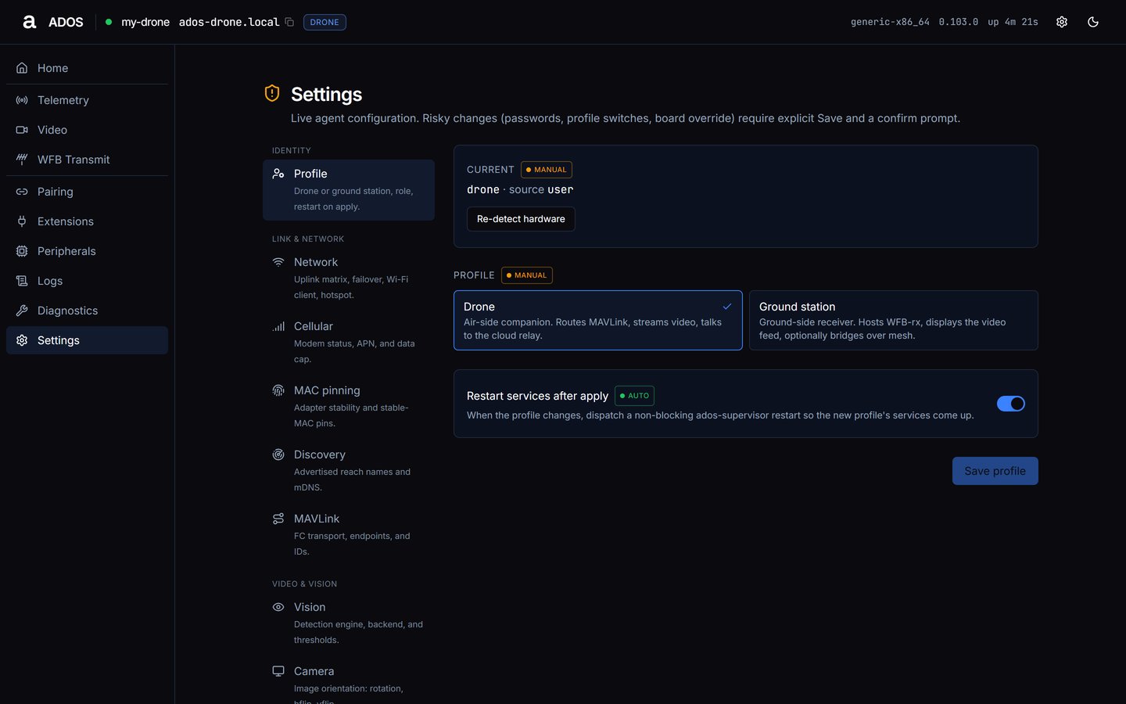Click the MAVLink route icon
Image resolution: width=1126 pixels, height=704 pixels.
coord(278,519)
